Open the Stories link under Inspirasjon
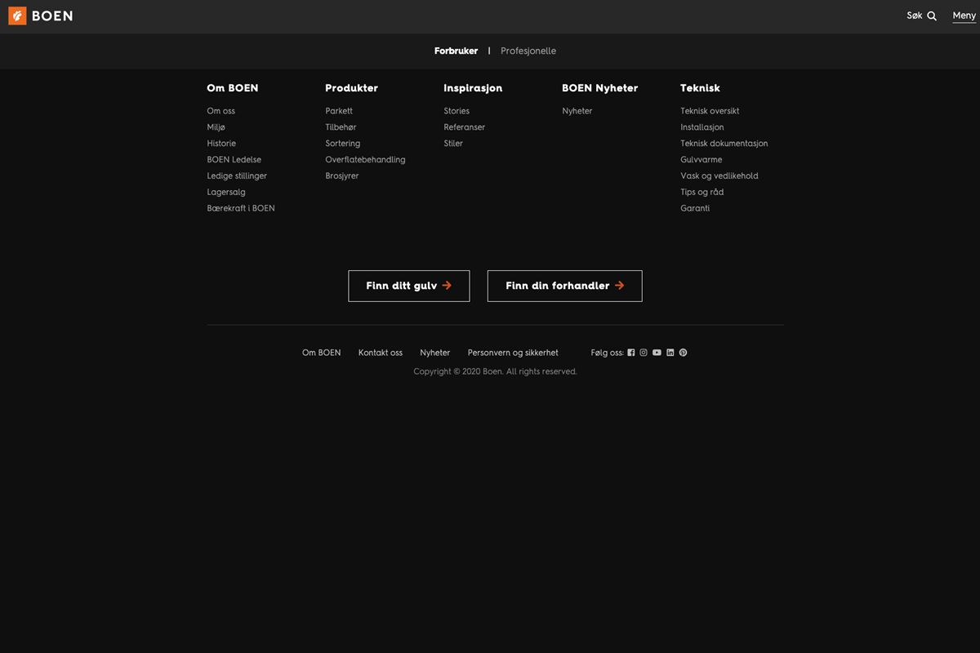Screen dimensions: 980x653 click(457, 111)
